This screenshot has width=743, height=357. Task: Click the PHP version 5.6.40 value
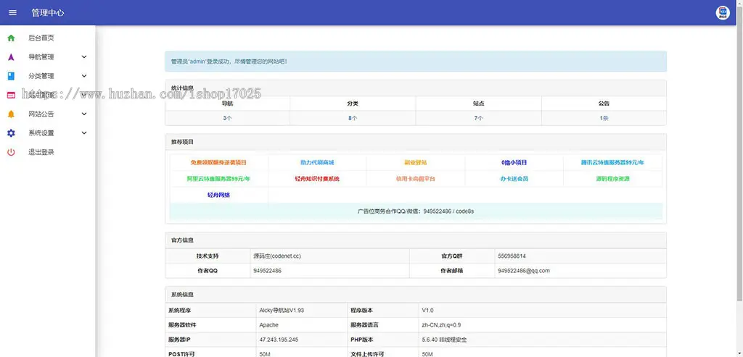(x=445, y=340)
